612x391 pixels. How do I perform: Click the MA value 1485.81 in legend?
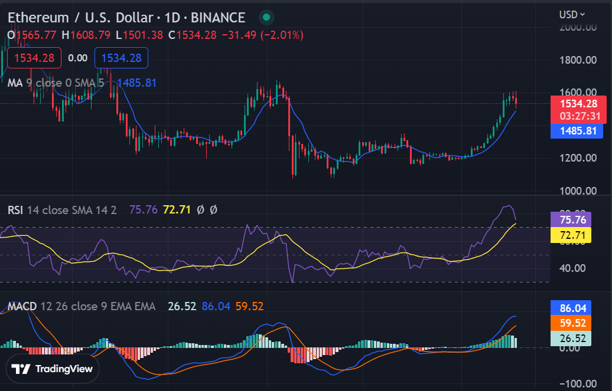pyautogui.click(x=136, y=83)
